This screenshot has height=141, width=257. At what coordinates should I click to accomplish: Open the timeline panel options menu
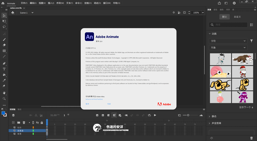[204, 109]
